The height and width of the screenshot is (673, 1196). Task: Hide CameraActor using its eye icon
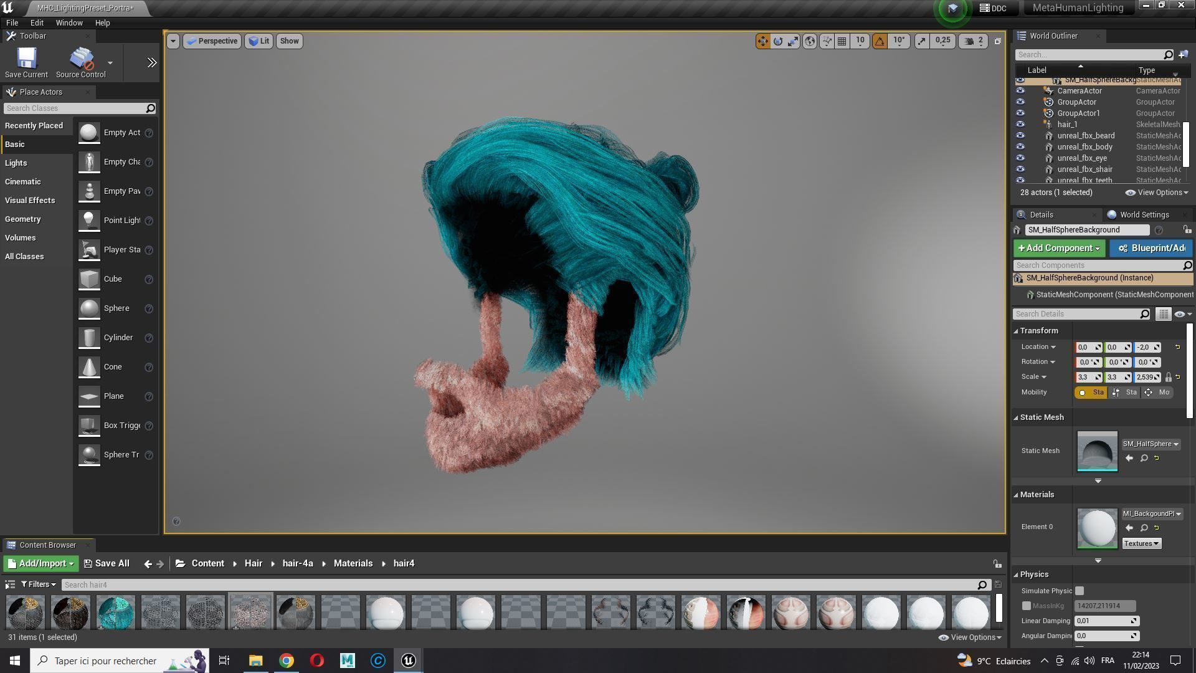pos(1020,91)
